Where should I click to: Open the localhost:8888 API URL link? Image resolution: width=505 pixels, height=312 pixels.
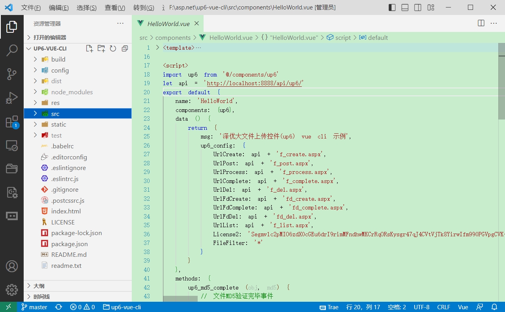[x=254, y=83]
